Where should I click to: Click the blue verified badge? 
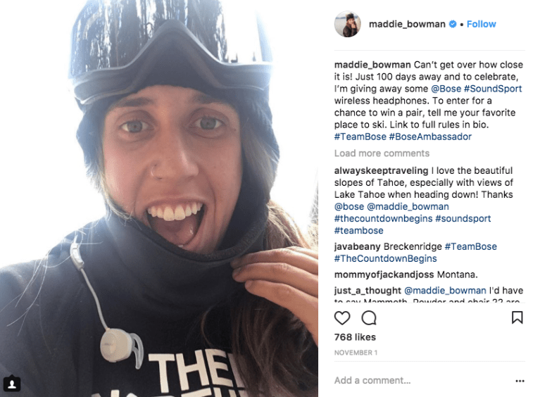pyautogui.click(x=453, y=24)
